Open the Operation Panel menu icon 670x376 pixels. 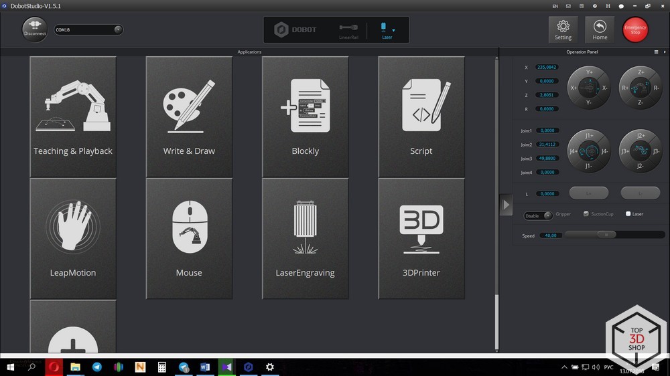(657, 52)
